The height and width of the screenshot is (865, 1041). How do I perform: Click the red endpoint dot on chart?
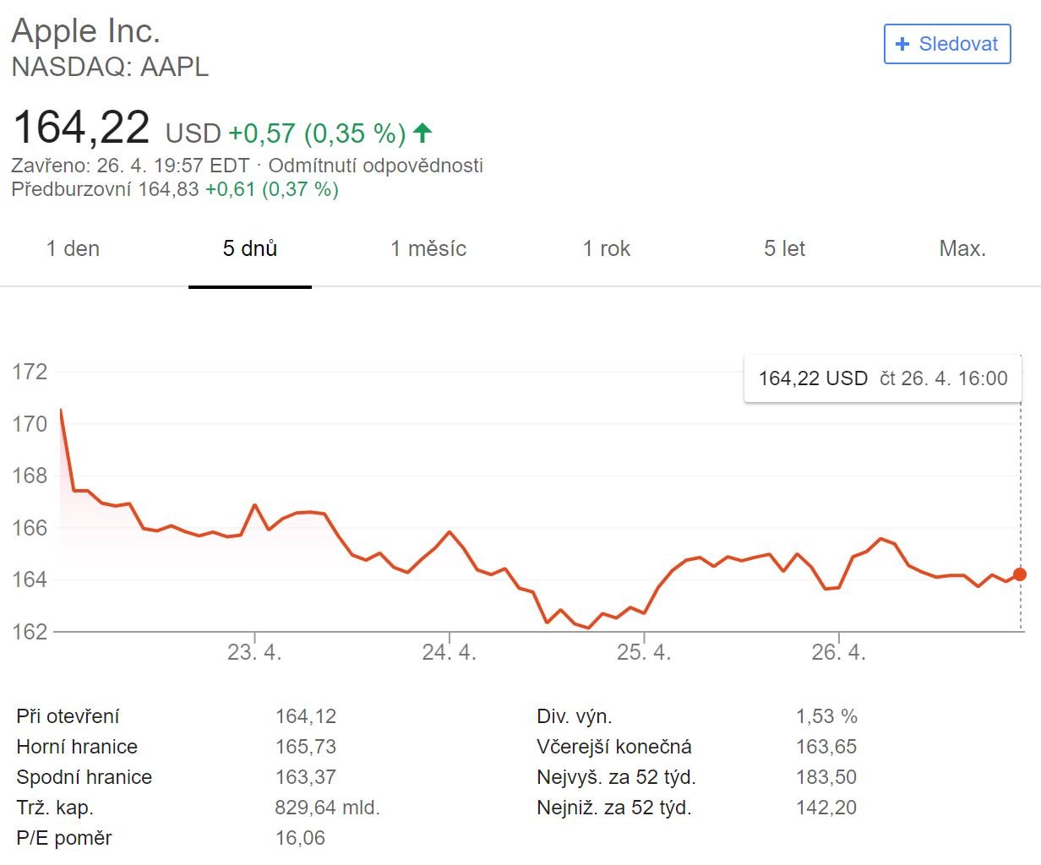click(x=1020, y=574)
